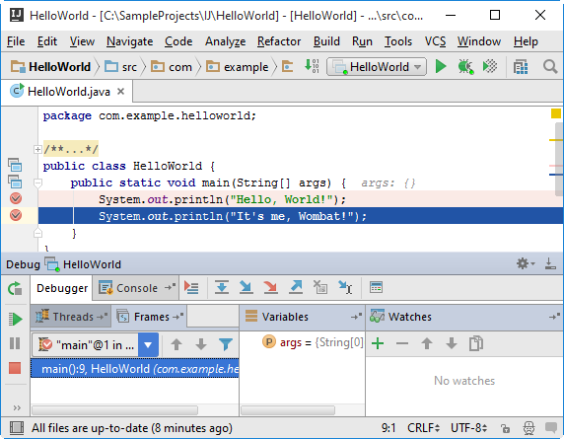Toggle tool window buttons in status bar
This screenshot has height=439, width=564.
[x=17, y=428]
